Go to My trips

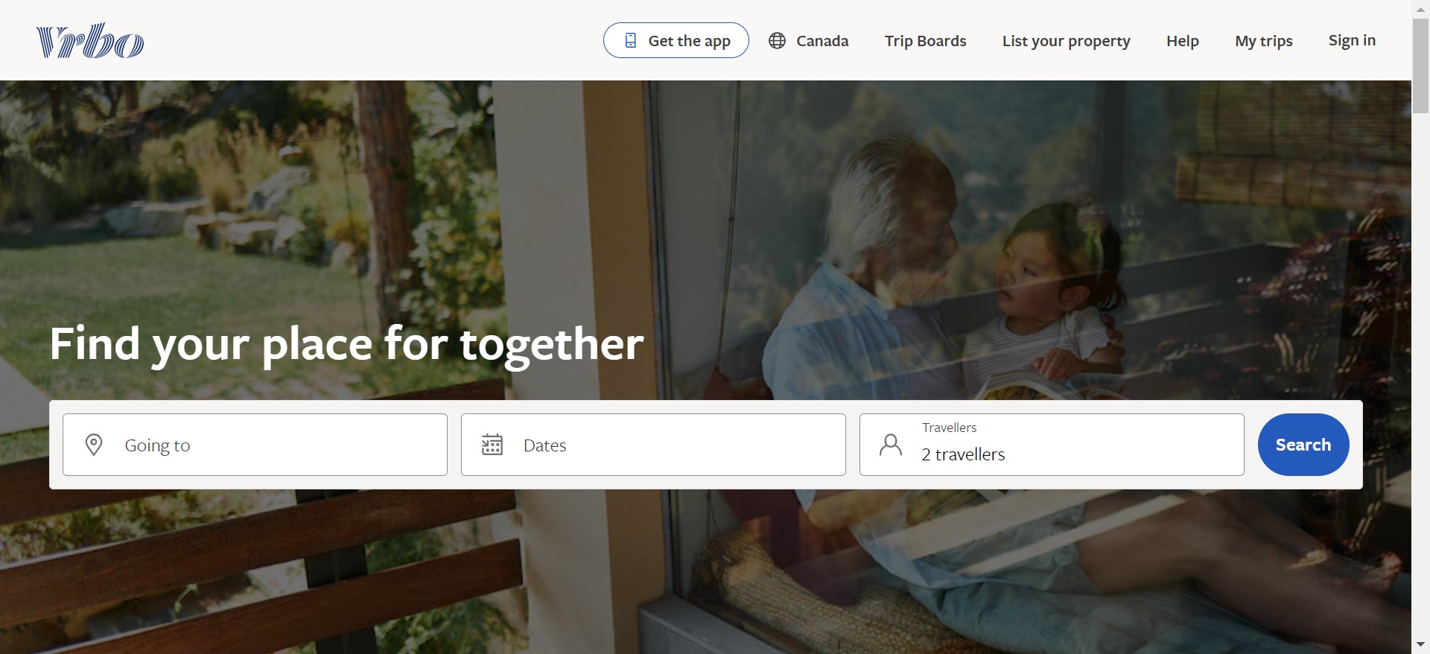pyautogui.click(x=1264, y=41)
